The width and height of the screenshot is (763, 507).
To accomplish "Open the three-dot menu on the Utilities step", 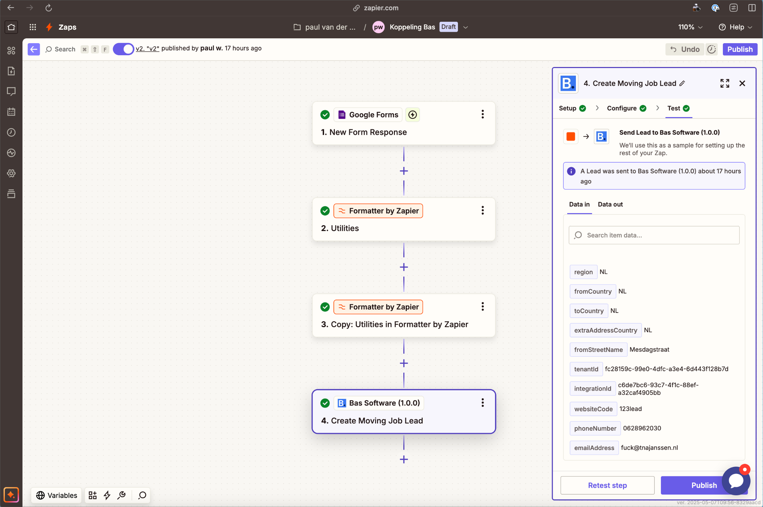I will 482,210.
